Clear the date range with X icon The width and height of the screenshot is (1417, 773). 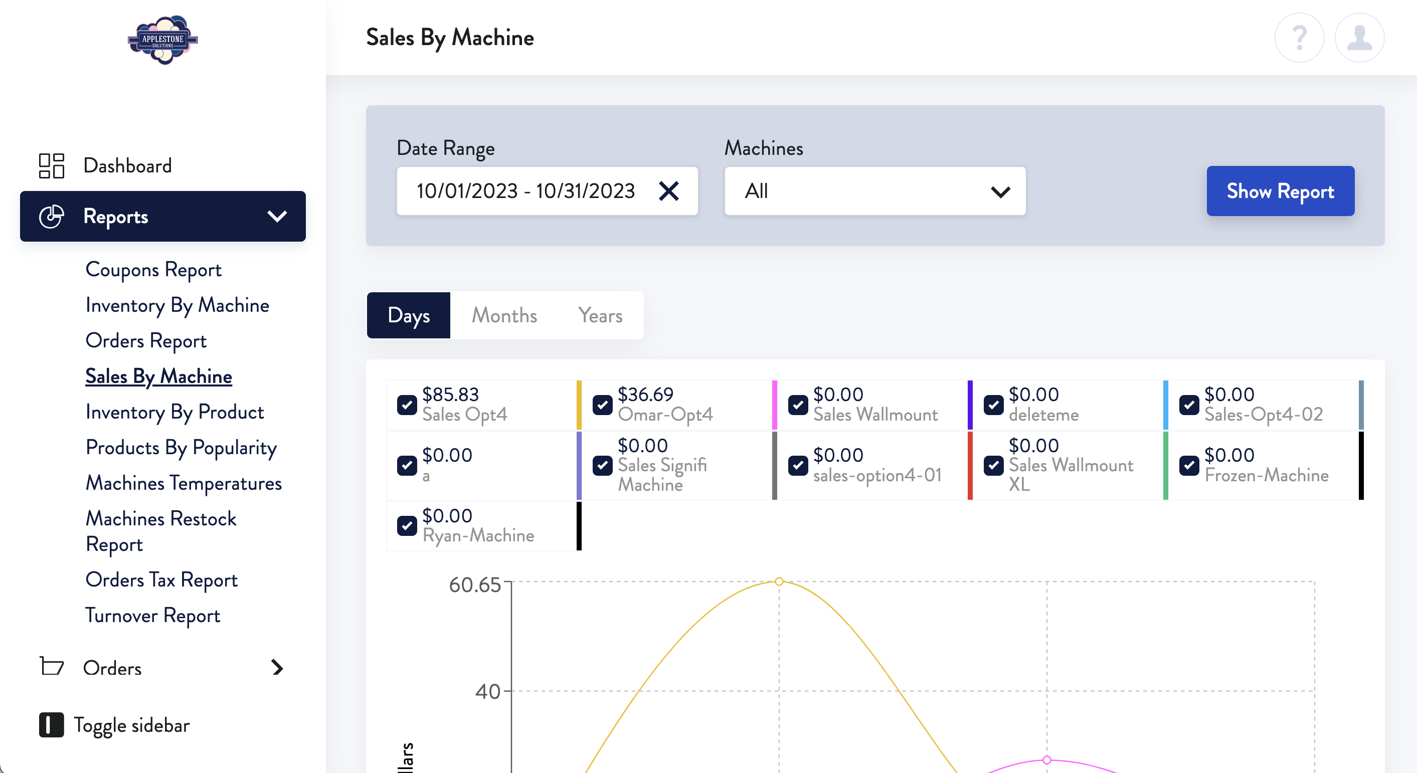tap(668, 191)
